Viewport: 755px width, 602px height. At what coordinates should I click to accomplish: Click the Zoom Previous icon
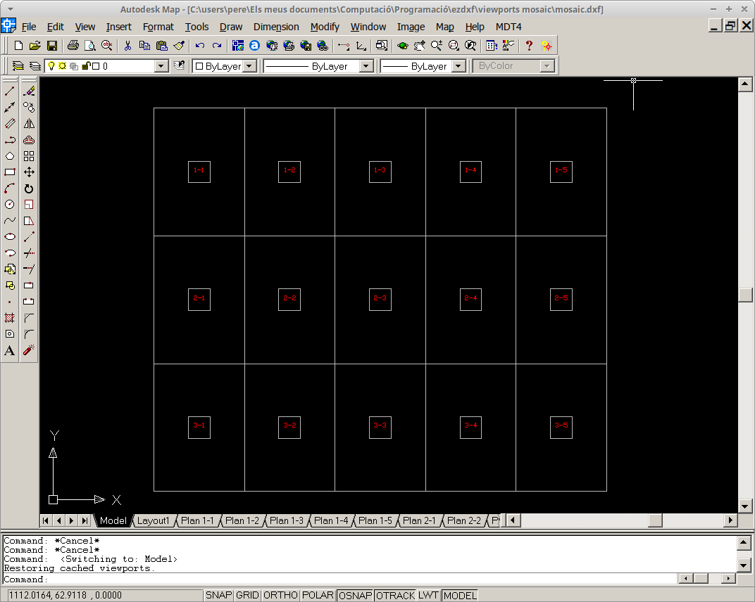click(470, 46)
